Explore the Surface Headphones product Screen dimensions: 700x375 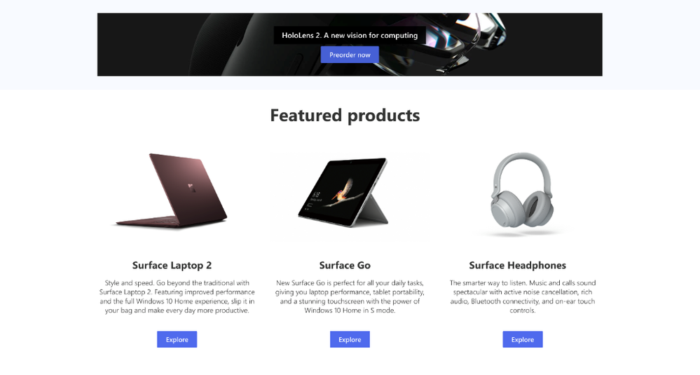pyautogui.click(x=522, y=339)
